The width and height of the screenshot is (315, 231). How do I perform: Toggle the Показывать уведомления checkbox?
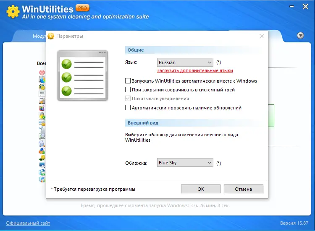(x=128, y=99)
